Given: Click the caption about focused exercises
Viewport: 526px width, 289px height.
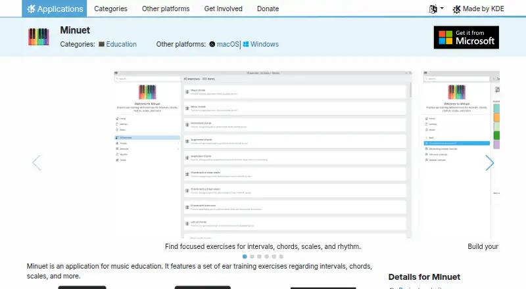Looking at the screenshot, I should pos(263,246).
